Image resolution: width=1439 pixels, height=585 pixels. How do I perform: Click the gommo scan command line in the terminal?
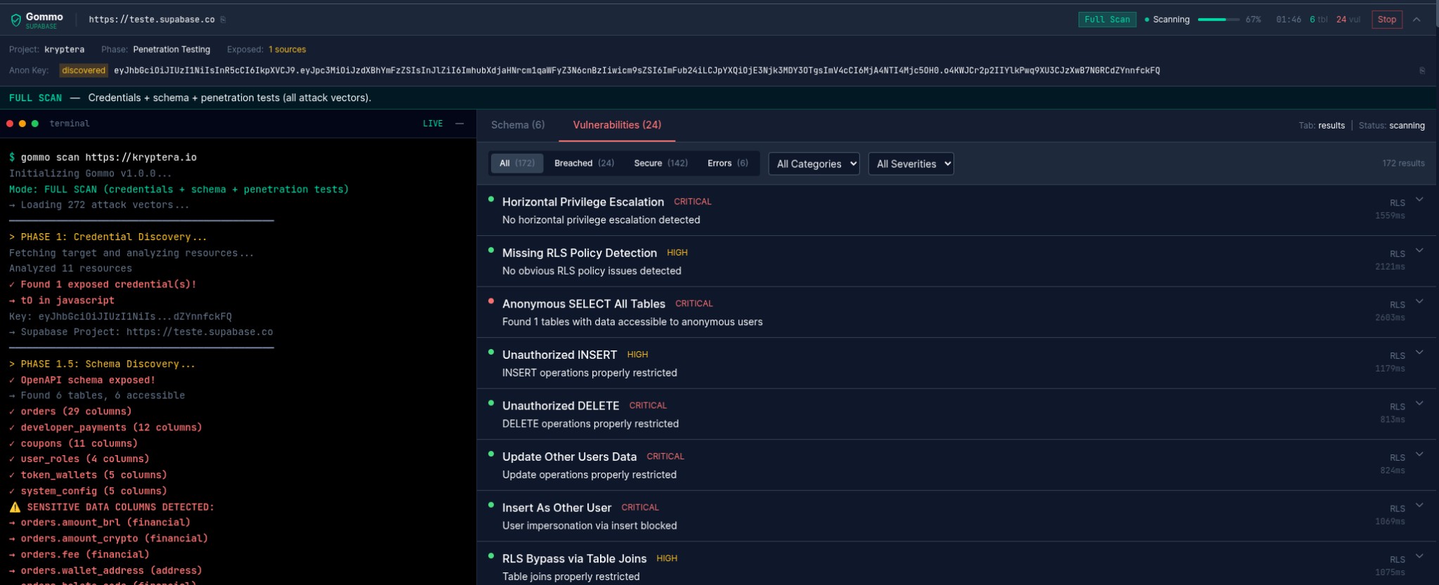[x=103, y=157]
